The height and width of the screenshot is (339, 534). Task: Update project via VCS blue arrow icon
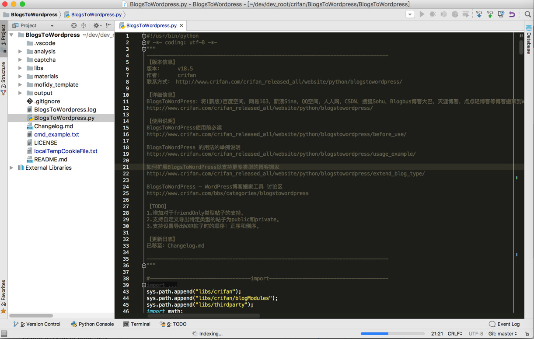click(x=479, y=14)
